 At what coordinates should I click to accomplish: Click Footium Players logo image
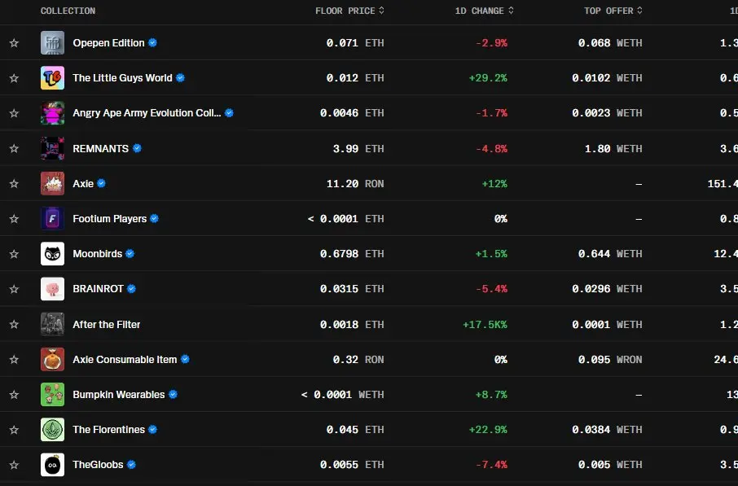[52, 219]
